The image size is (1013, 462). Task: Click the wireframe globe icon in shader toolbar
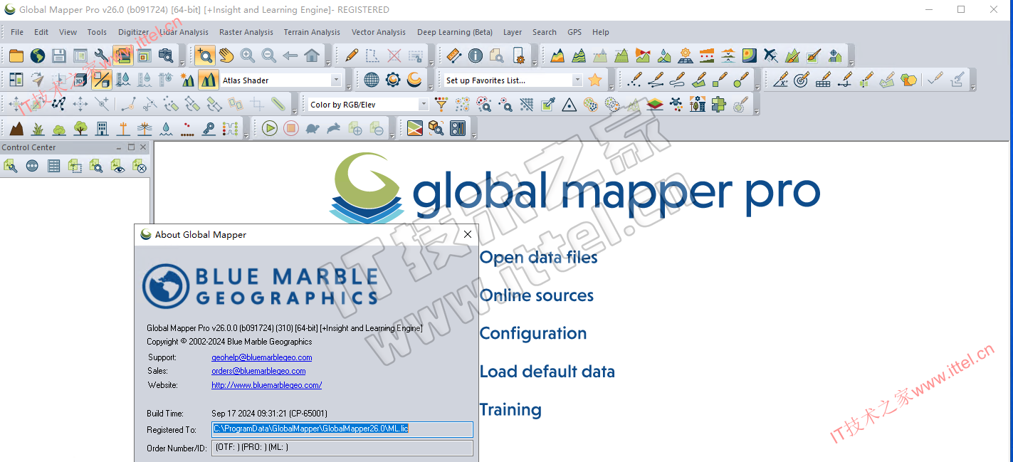click(x=372, y=80)
